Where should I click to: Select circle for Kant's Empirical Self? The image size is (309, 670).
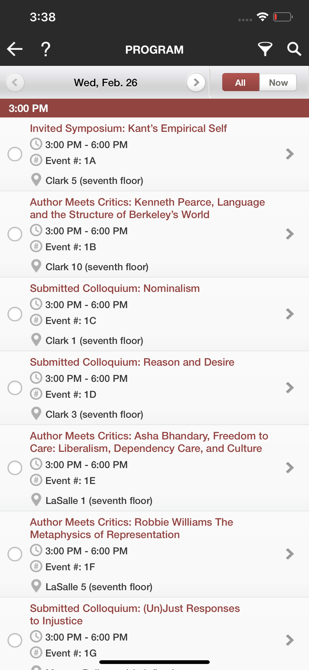[x=15, y=154]
